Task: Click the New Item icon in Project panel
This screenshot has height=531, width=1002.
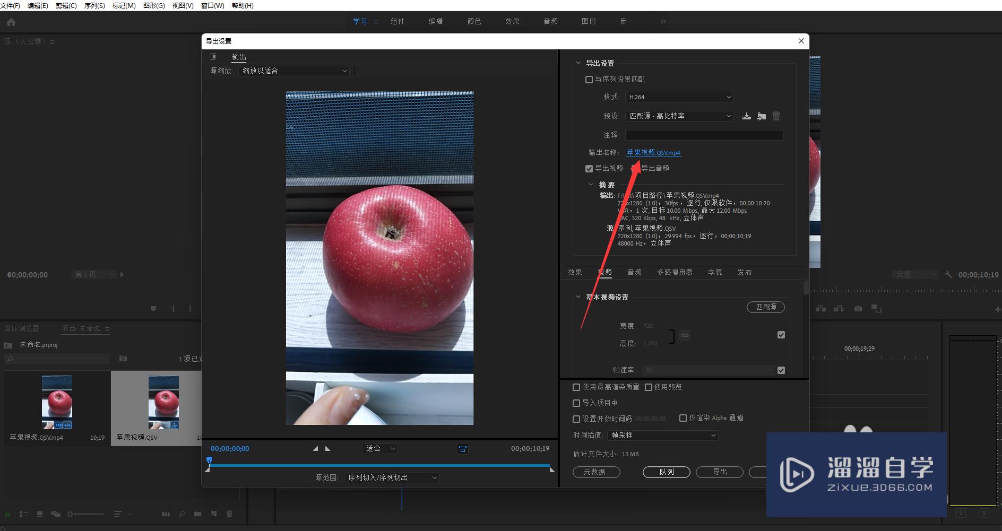Action: coord(214,514)
